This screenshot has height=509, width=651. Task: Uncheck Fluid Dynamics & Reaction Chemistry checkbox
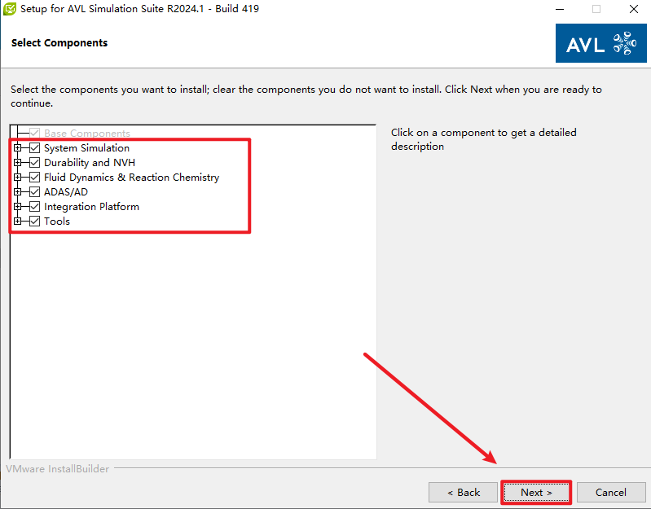pyautogui.click(x=34, y=178)
